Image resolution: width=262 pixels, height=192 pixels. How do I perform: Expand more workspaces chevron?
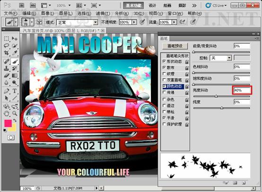(x=194, y=6)
